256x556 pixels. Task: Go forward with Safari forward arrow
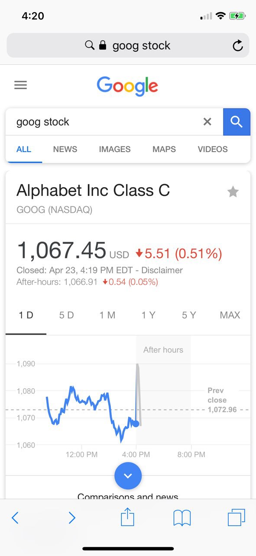coord(72,518)
